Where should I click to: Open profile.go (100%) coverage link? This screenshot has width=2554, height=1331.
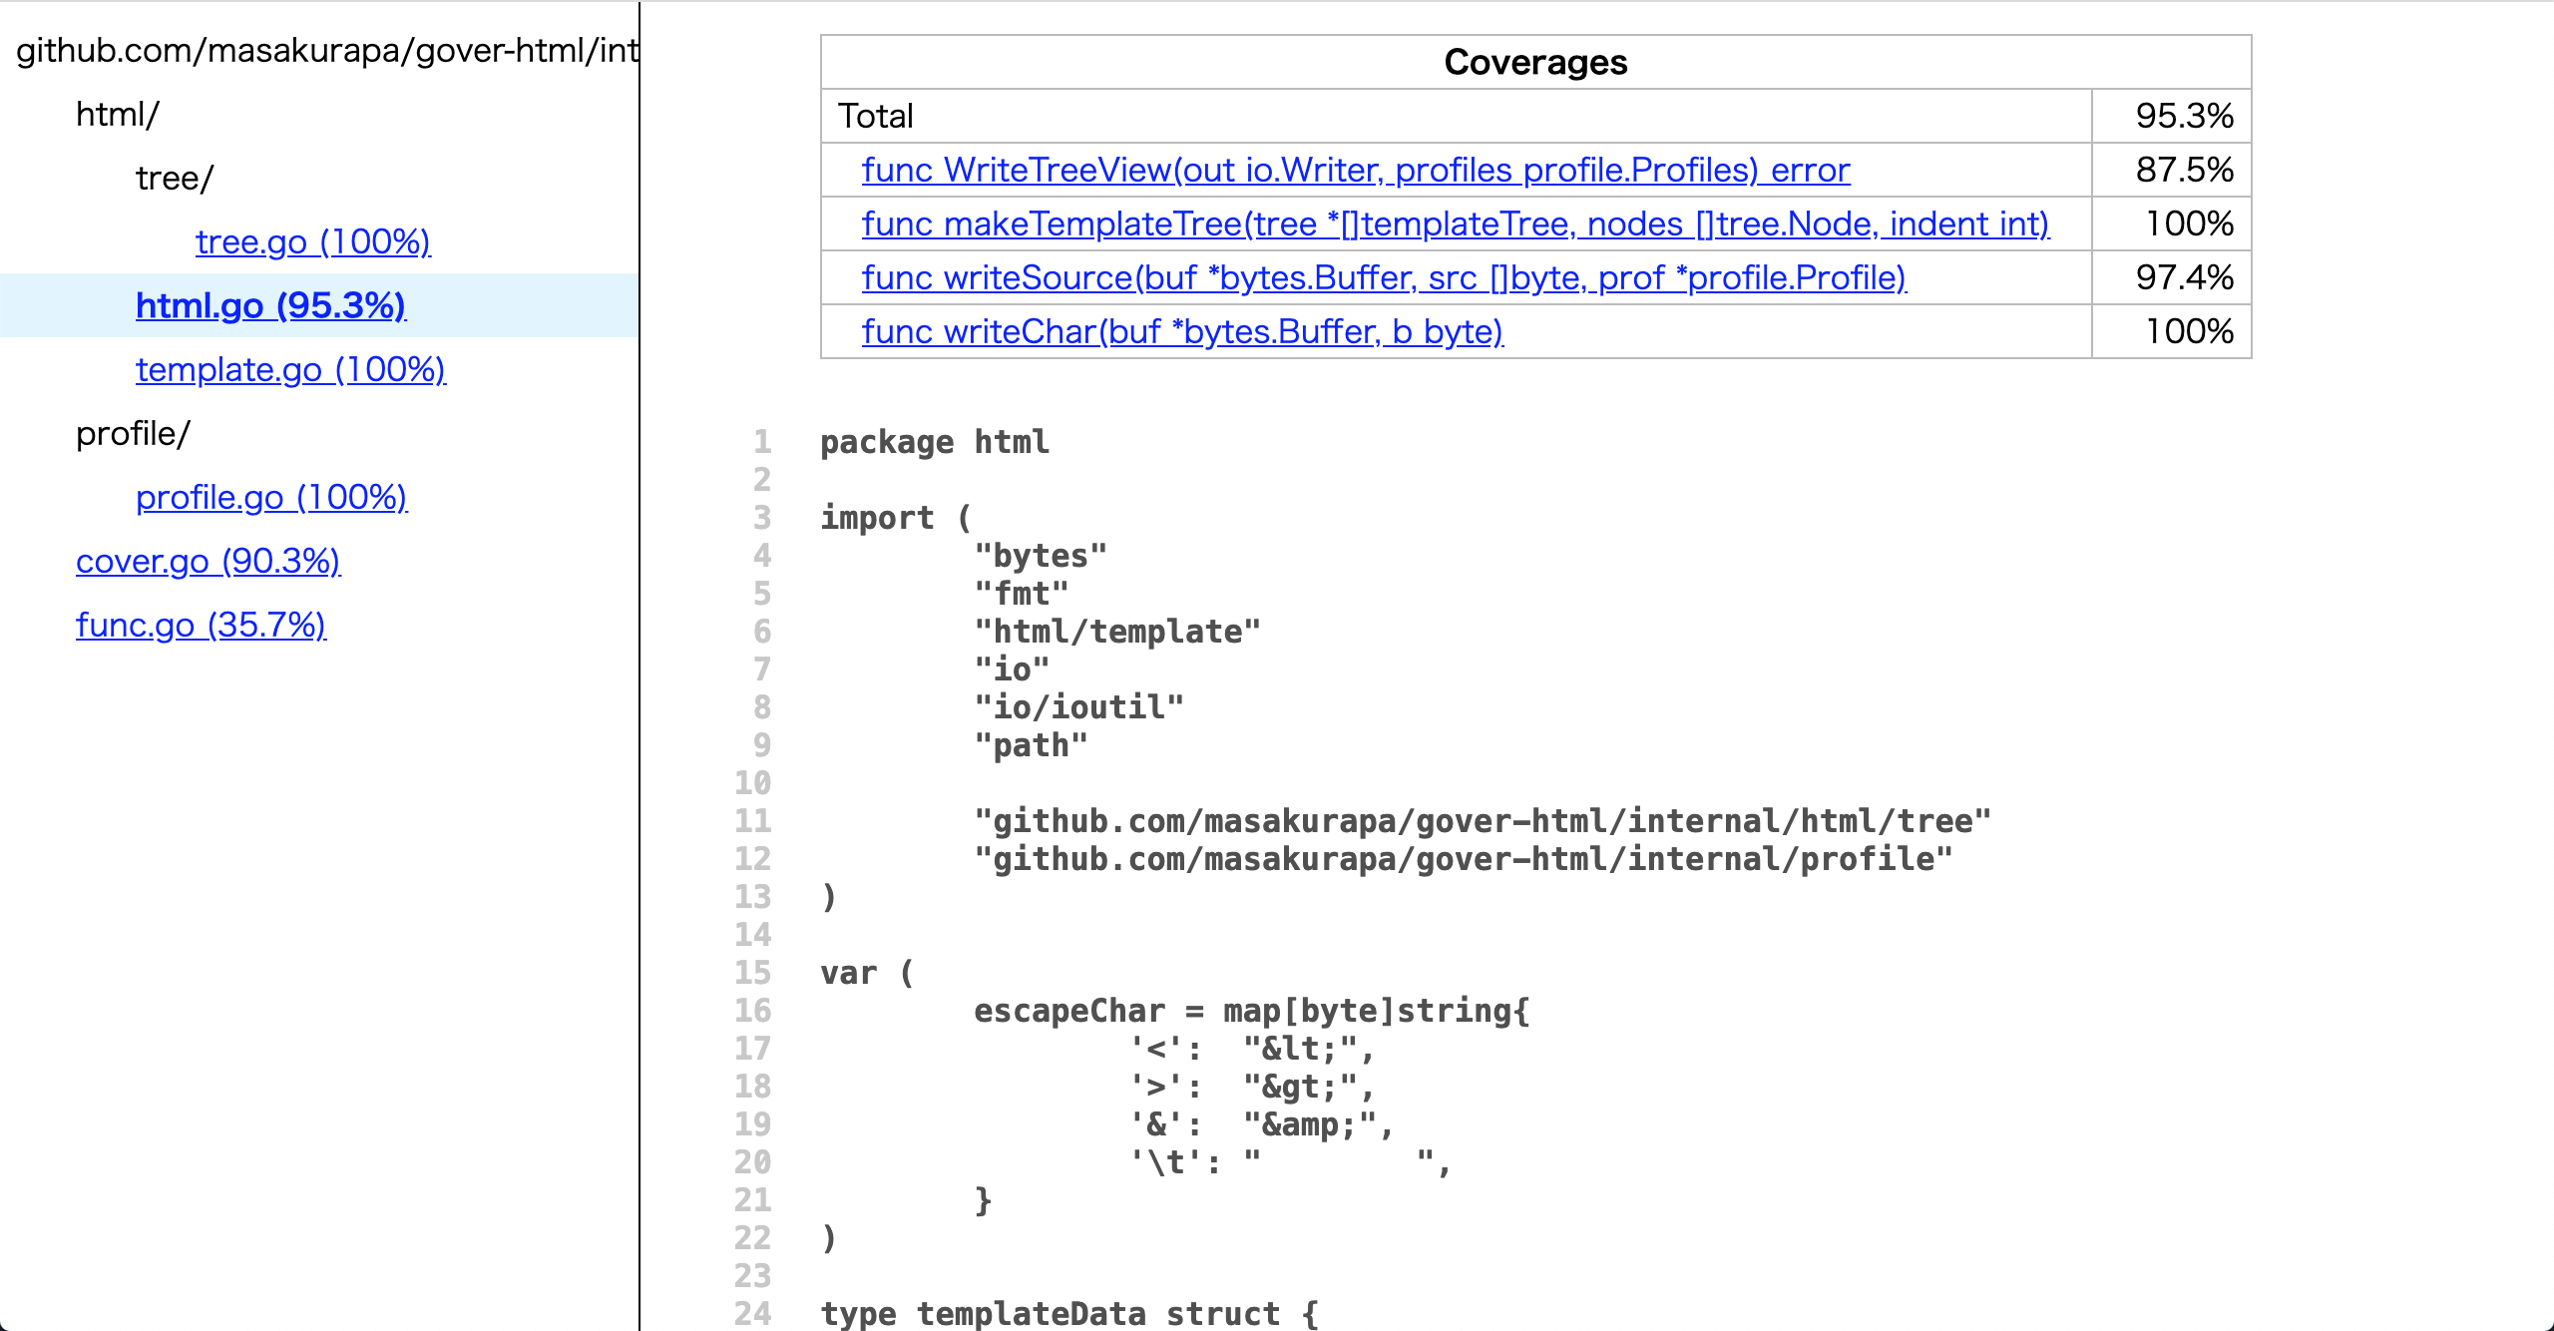tap(271, 497)
